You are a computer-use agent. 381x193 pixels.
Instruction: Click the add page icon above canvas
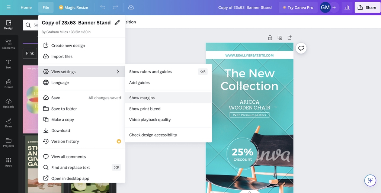click(289, 38)
